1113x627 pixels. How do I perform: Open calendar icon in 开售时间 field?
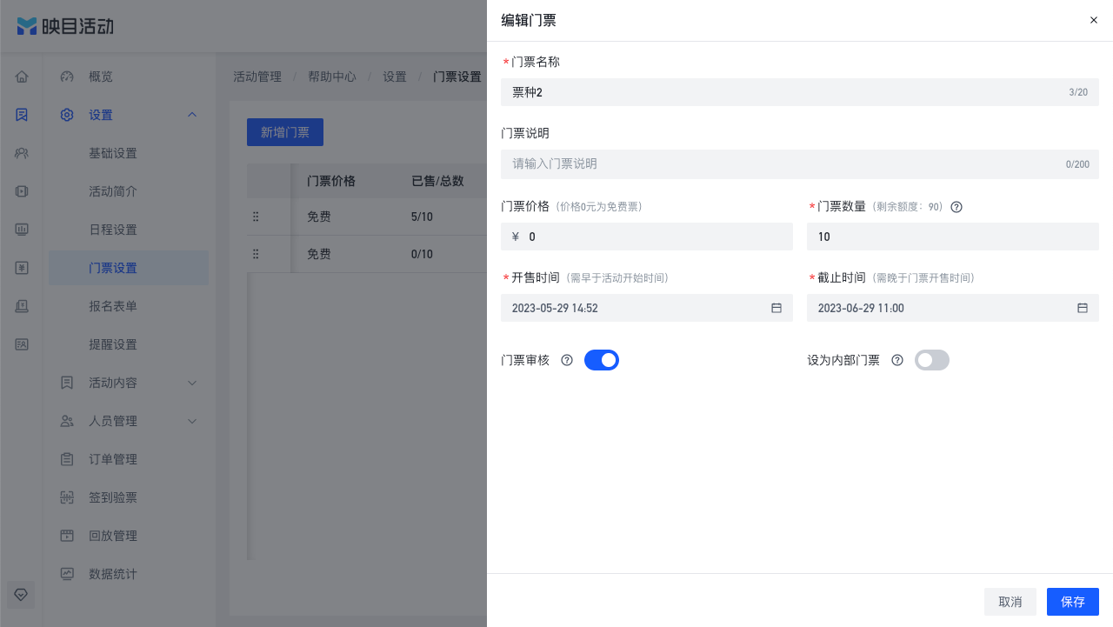pos(776,308)
